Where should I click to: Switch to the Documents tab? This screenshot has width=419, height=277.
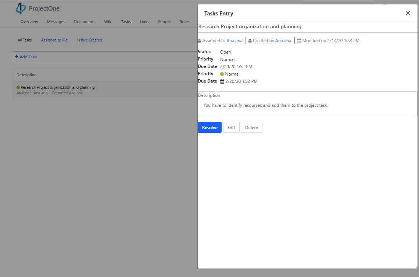pos(85,22)
